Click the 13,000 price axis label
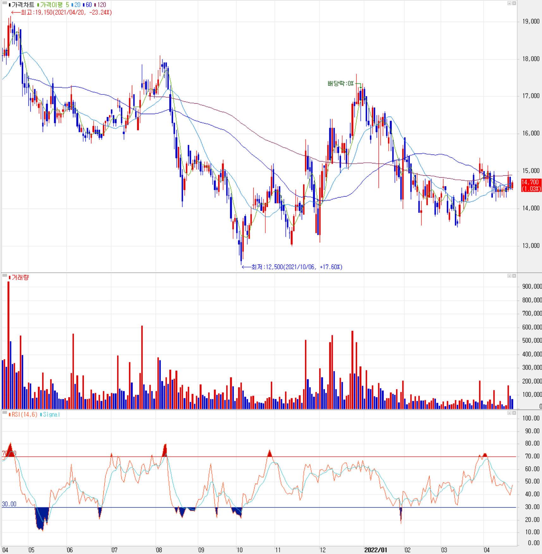 click(x=531, y=246)
